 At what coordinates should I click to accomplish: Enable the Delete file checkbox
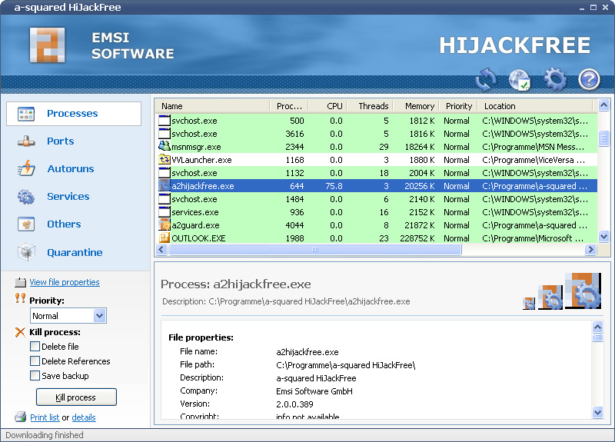[35, 347]
